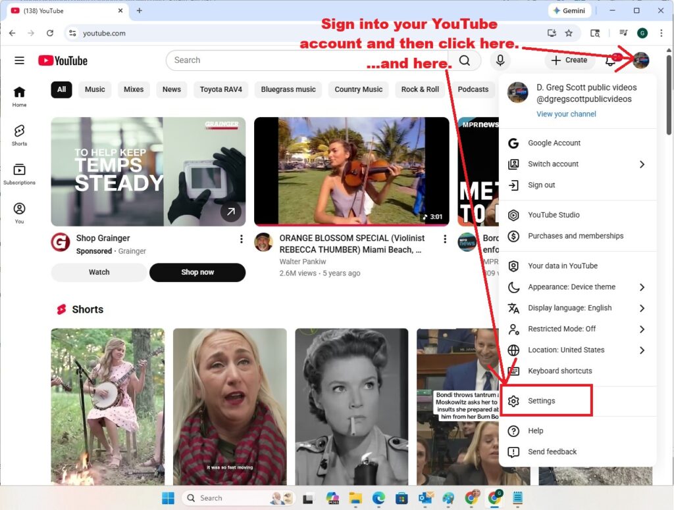
Task: Click the search magnifier icon
Action: 465,60
